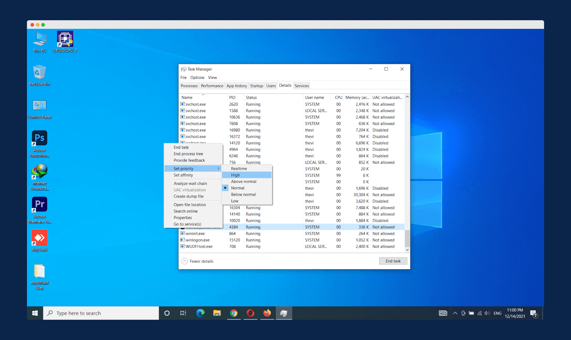Viewport: 571px width, 340px height.
Task: Choose Below normal priority
Action: pyautogui.click(x=243, y=194)
